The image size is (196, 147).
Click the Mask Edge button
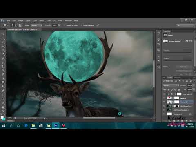(184, 67)
